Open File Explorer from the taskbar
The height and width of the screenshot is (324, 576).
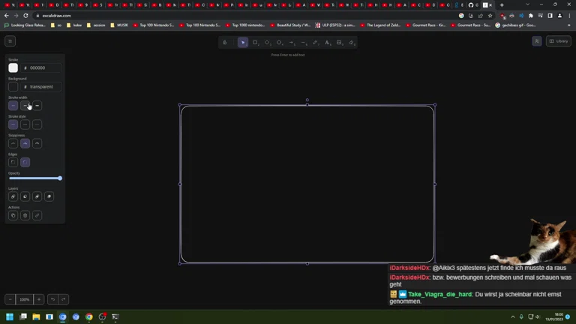pos(36,316)
